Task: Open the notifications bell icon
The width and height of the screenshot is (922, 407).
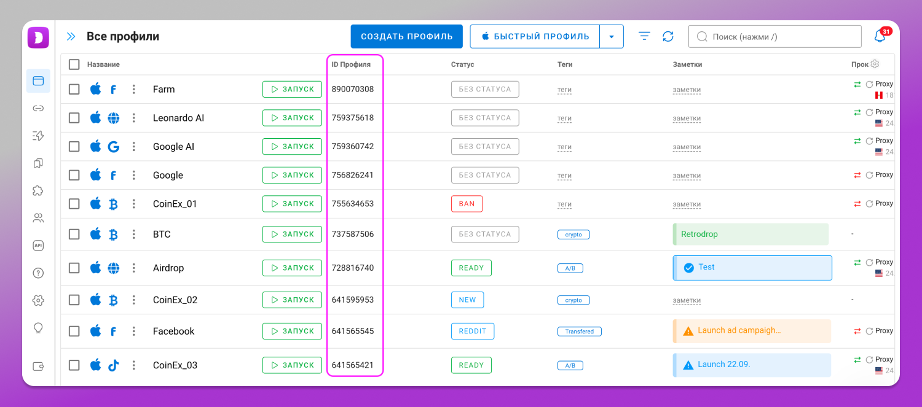Action: click(x=880, y=36)
